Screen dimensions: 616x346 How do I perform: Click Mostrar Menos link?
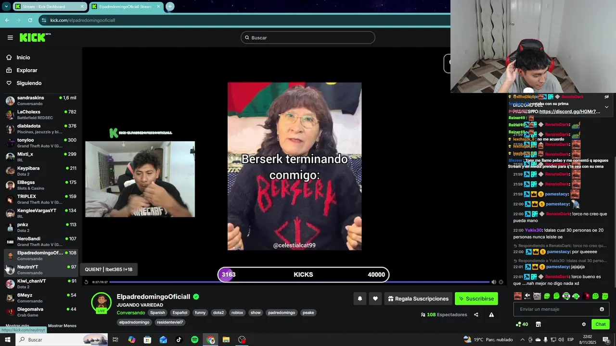(62, 326)
